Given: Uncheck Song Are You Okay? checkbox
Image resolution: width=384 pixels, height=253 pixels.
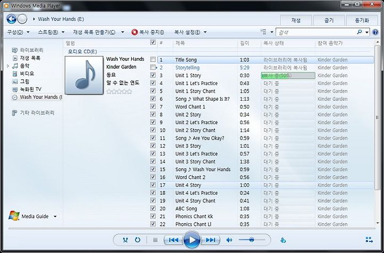Looking at the screenshot, I should (153, 138).
